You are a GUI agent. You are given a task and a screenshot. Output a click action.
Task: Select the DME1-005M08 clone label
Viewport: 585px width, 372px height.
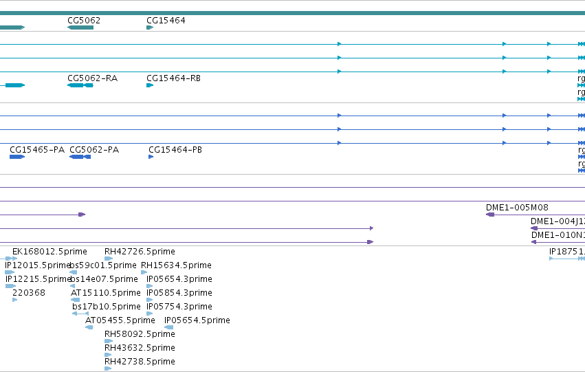[517, 208]
